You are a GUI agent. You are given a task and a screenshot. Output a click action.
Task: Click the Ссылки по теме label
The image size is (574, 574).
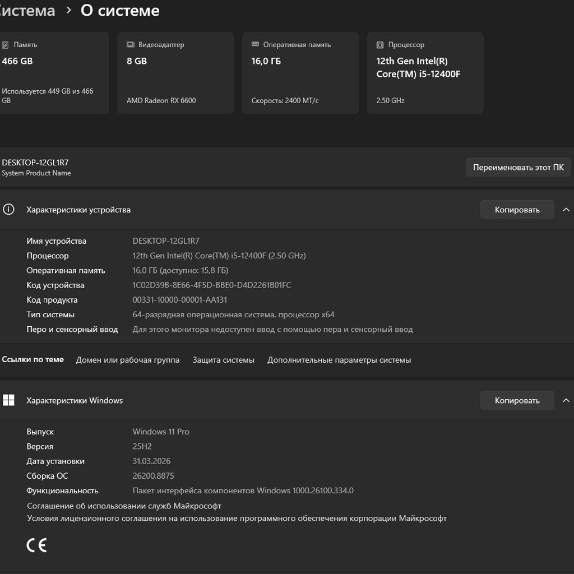coord(33,359)
